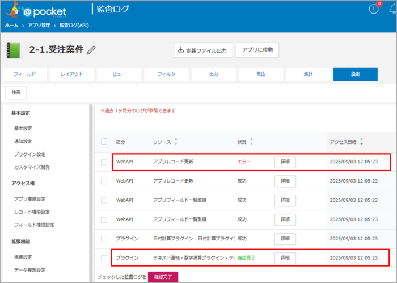Sort by 状況 column arrows

pos(251,141)
